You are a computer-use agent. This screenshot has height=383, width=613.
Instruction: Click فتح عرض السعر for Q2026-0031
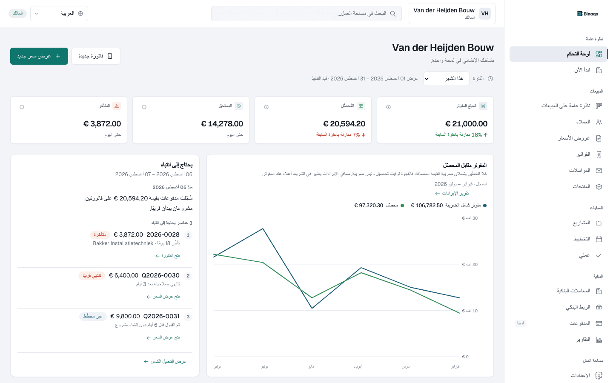point(163,337)
